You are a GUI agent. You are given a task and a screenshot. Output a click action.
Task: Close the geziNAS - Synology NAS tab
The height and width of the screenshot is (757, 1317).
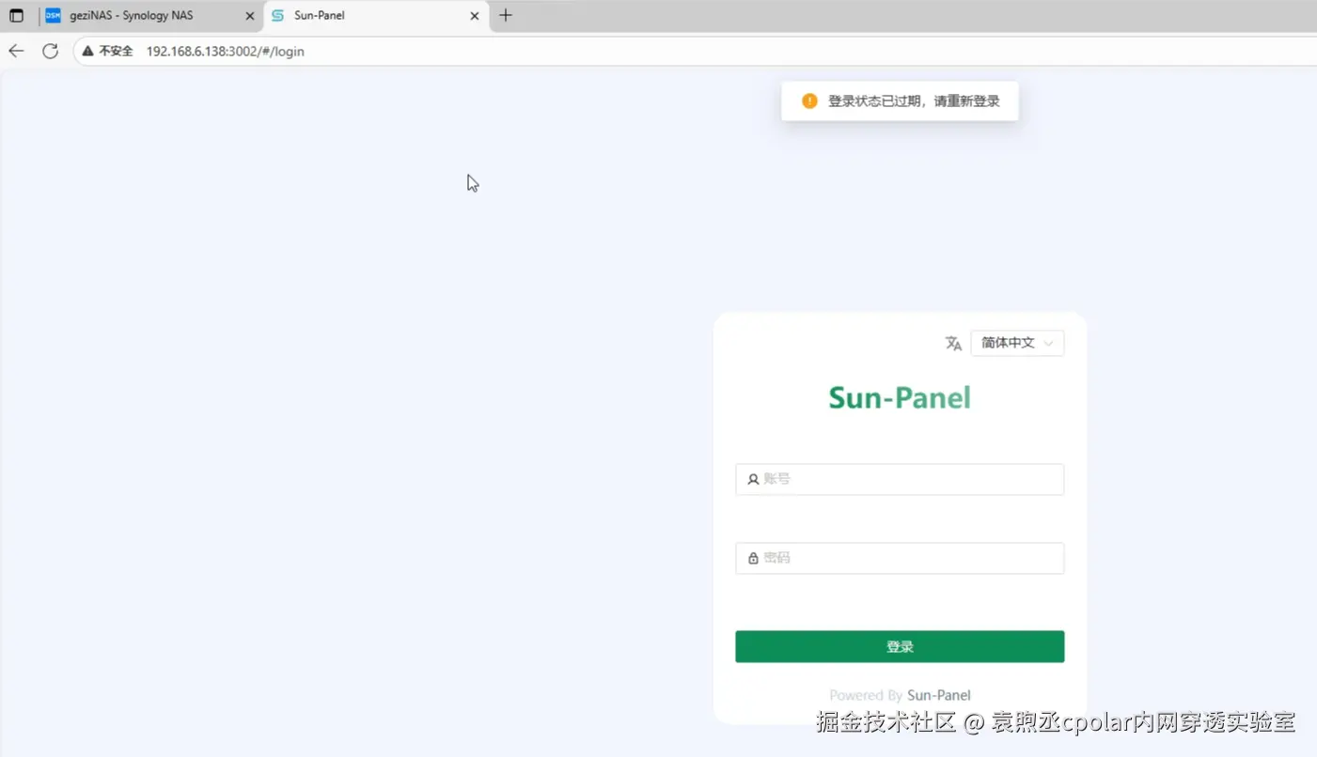249,16
